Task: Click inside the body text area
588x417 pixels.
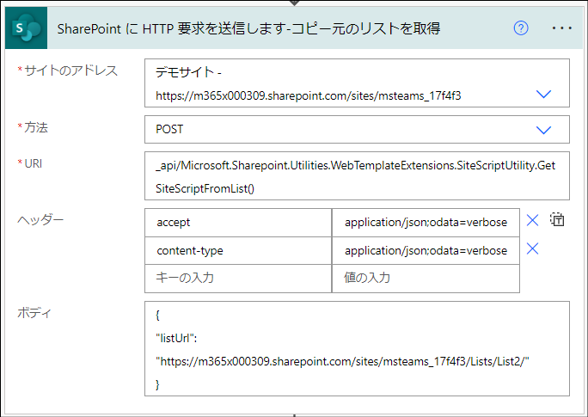Action: [357, 349]
